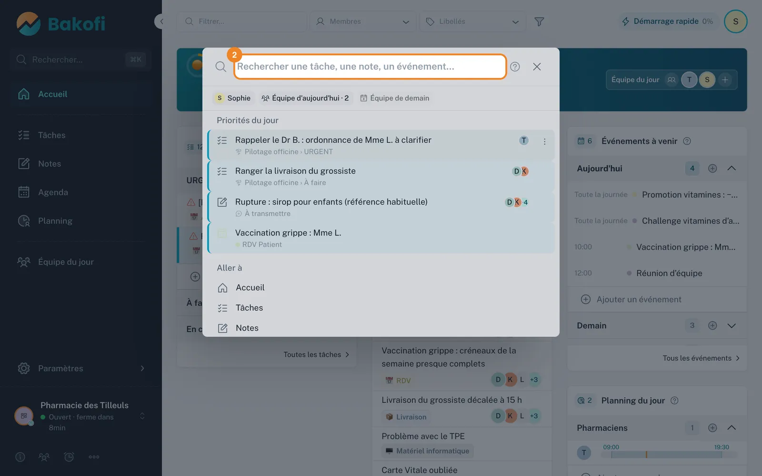Click the info icon at sidebar bottom

tap(20, 457)
